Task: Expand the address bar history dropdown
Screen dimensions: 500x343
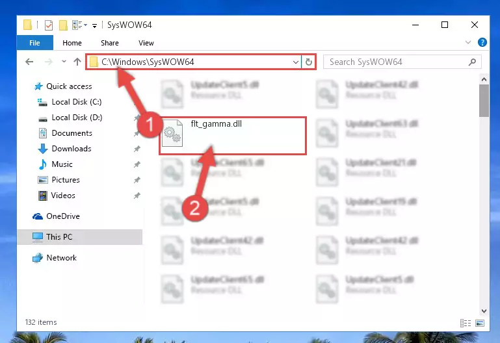Action: tap(296, 62)
